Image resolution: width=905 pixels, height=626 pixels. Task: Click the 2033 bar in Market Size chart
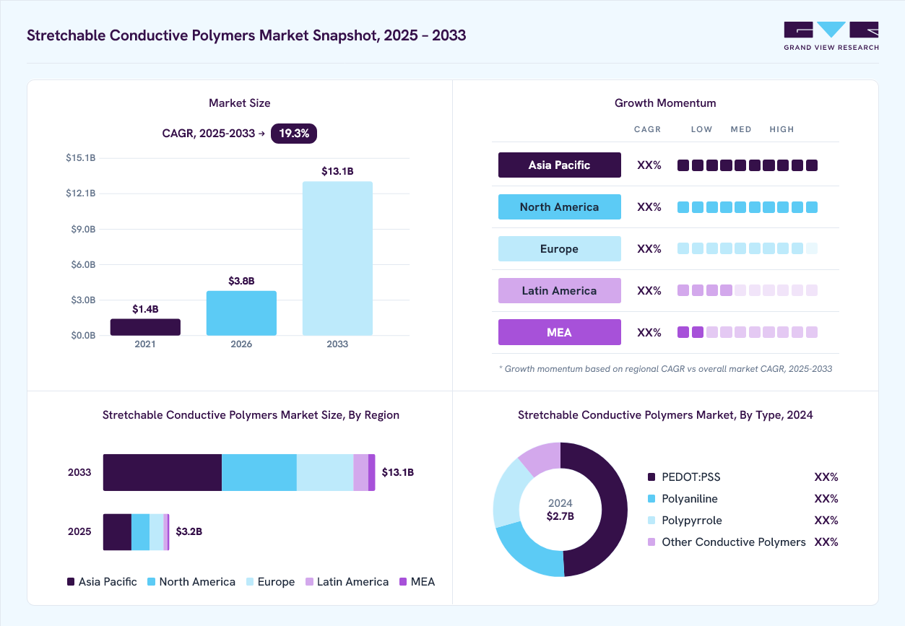pos(337,258)
